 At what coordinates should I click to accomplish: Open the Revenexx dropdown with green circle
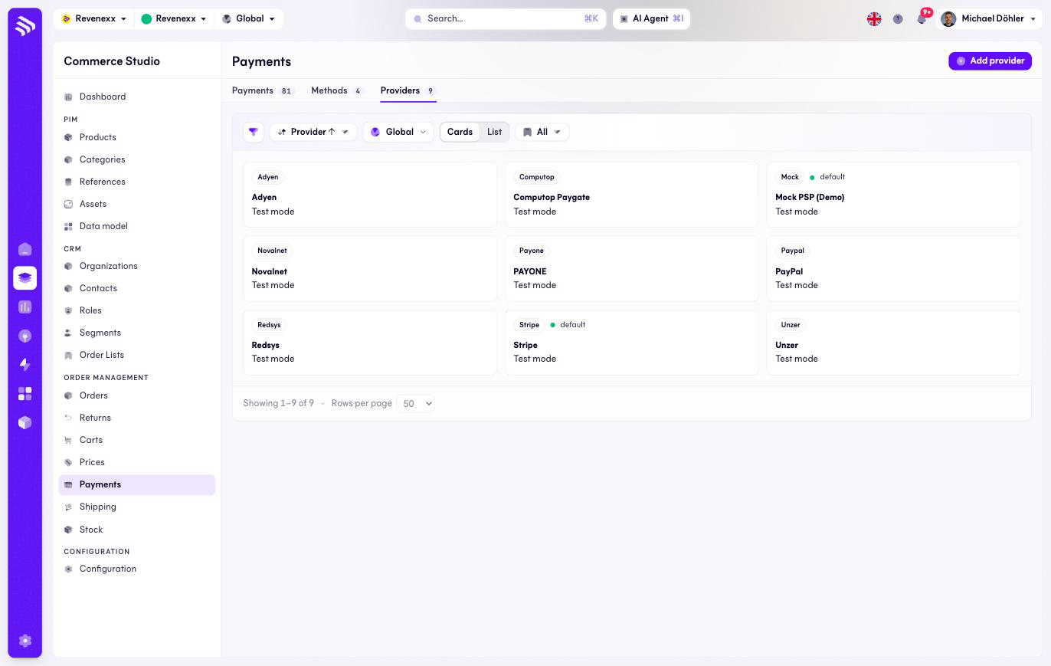175,18
